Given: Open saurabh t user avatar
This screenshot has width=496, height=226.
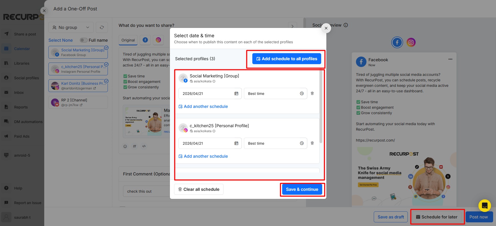Looking at the screenshot, I should [7, 217].
